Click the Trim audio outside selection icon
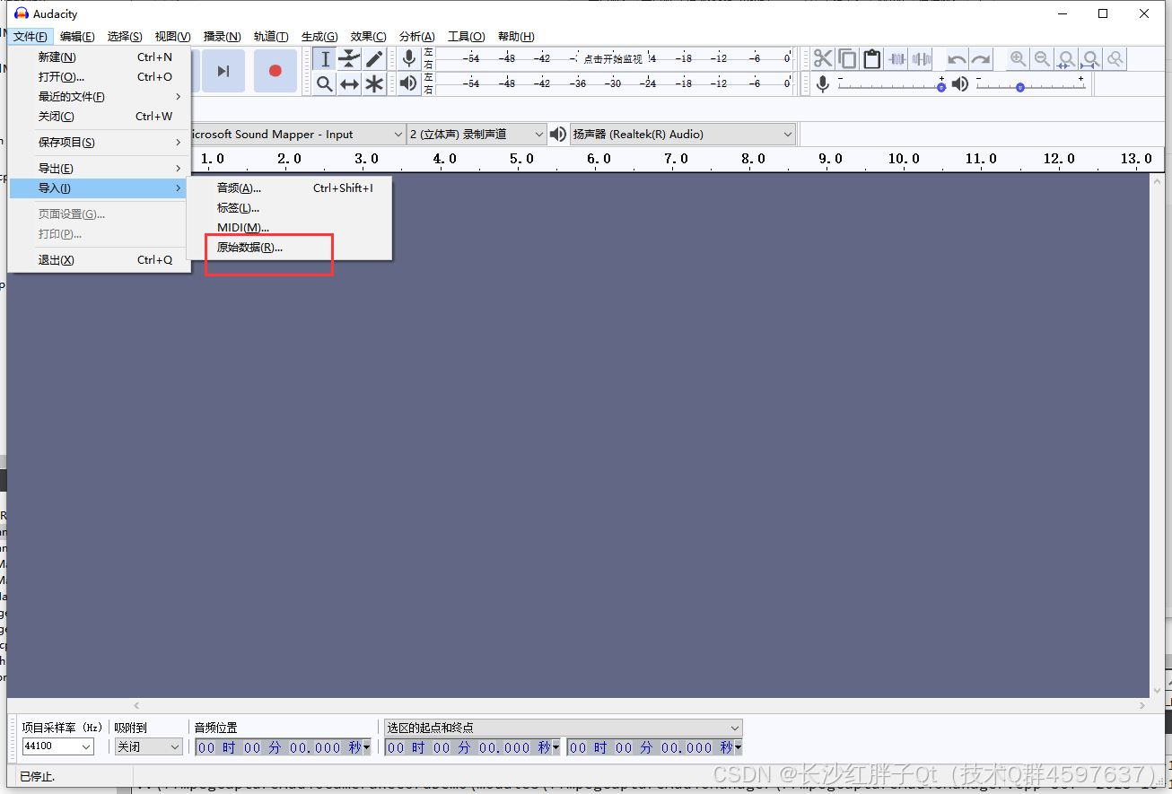The image size is (1172, 794). click(896, 59)
